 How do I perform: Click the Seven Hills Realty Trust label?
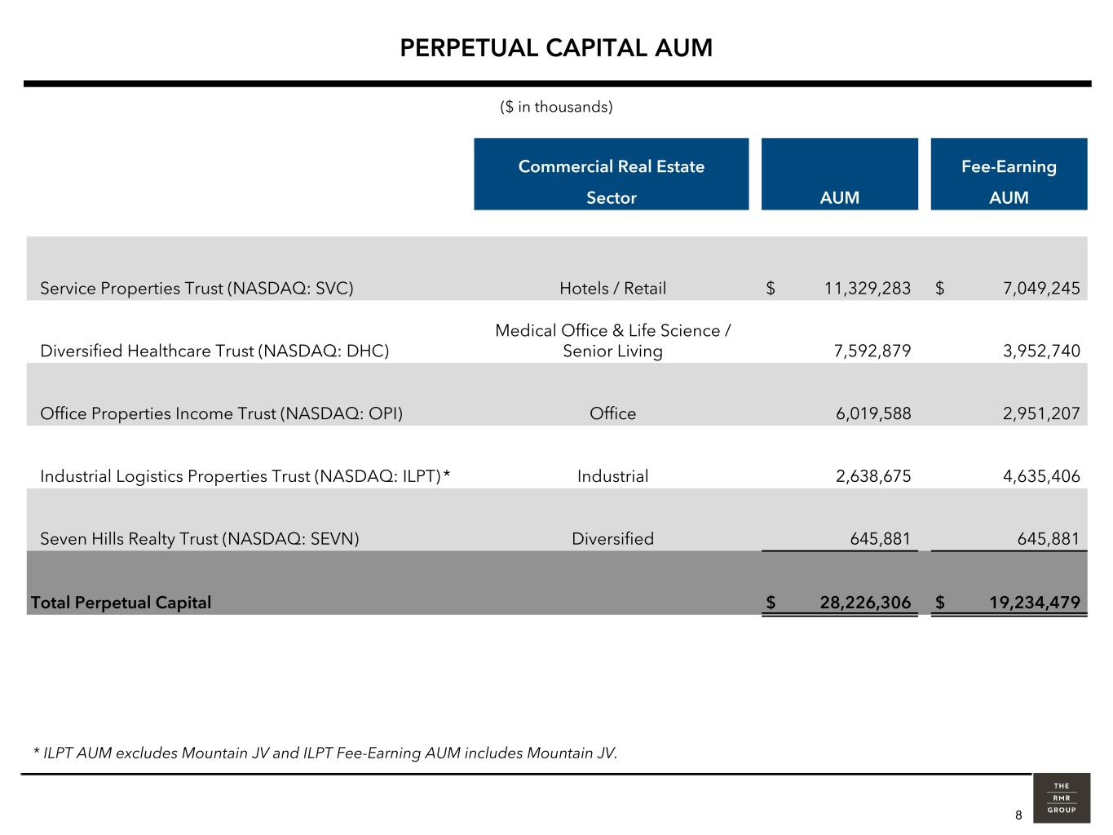[x=200, y=539]
